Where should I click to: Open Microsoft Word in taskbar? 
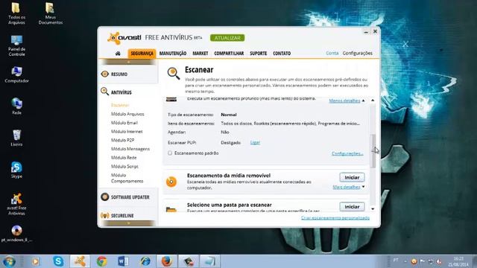point(123,261)
